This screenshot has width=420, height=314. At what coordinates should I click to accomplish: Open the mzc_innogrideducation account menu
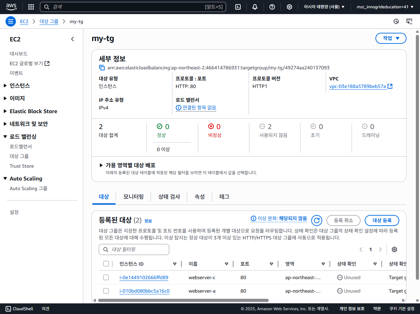(385, 7)
